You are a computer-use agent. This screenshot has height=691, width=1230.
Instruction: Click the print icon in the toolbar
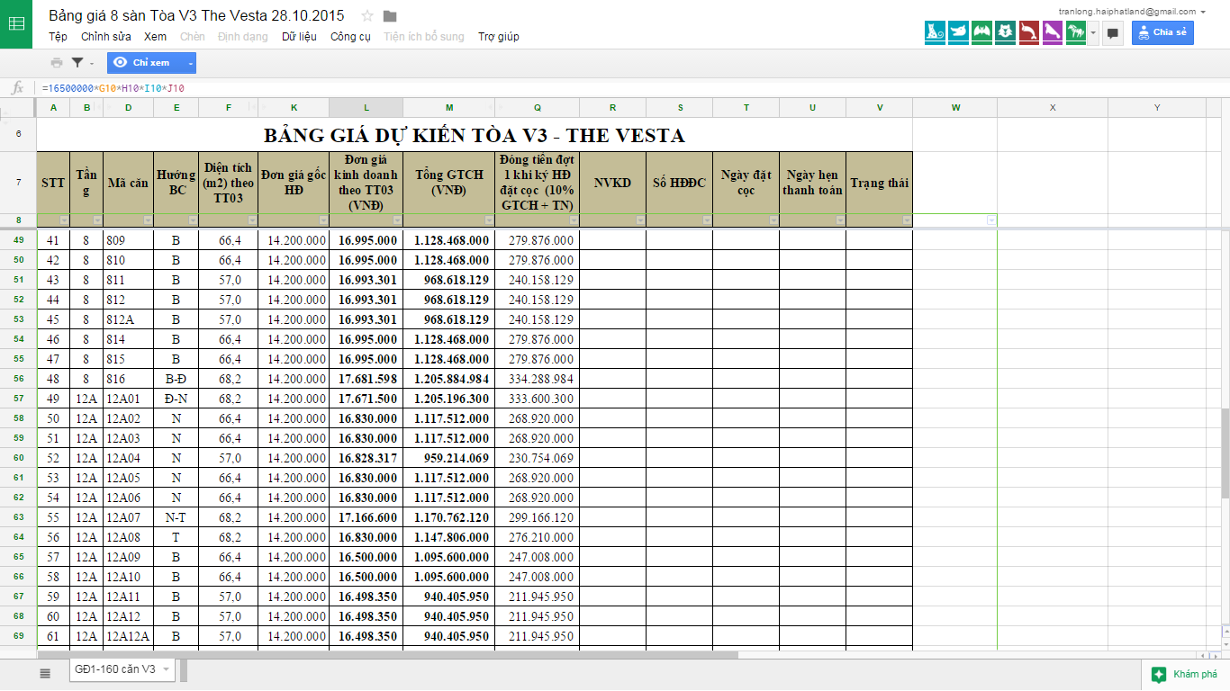coord(57,63)
